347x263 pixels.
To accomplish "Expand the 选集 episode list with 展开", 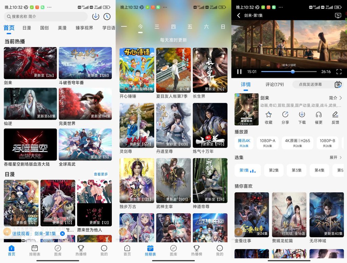I will [x=336, y=157].
